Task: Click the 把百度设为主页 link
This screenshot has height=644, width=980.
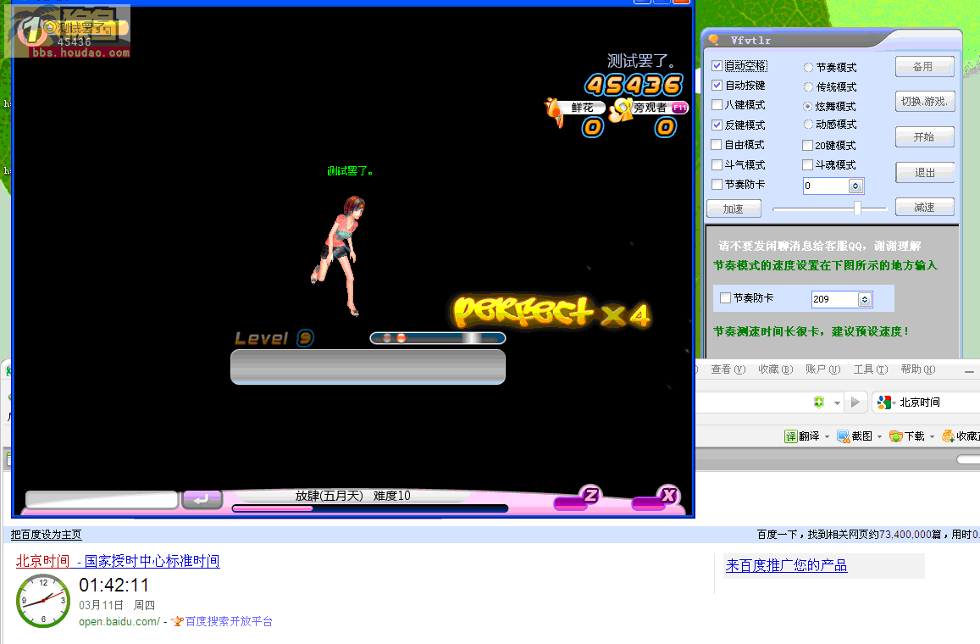Action: [x=47, y=535]
